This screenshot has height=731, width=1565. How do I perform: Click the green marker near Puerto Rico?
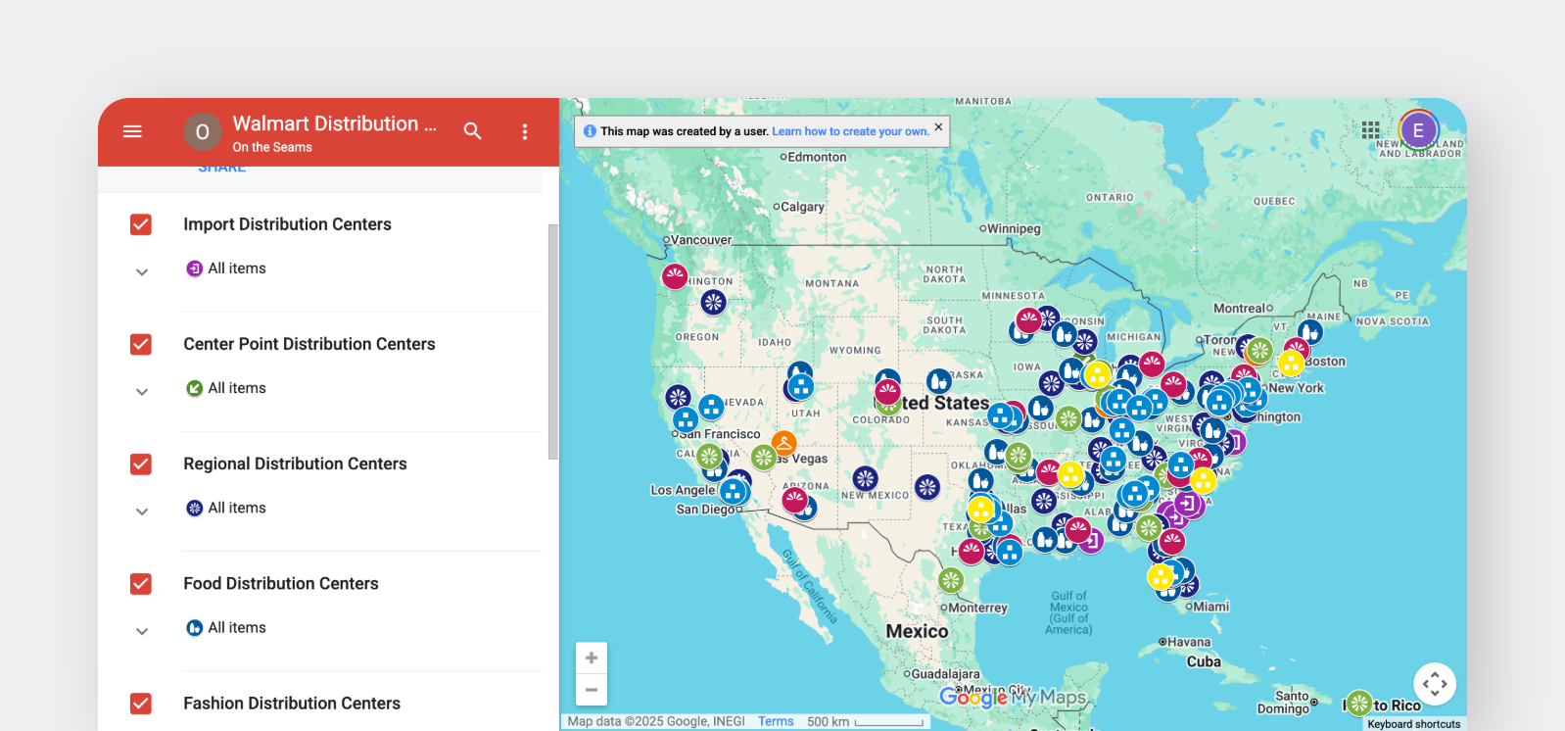click(1359, 702)
